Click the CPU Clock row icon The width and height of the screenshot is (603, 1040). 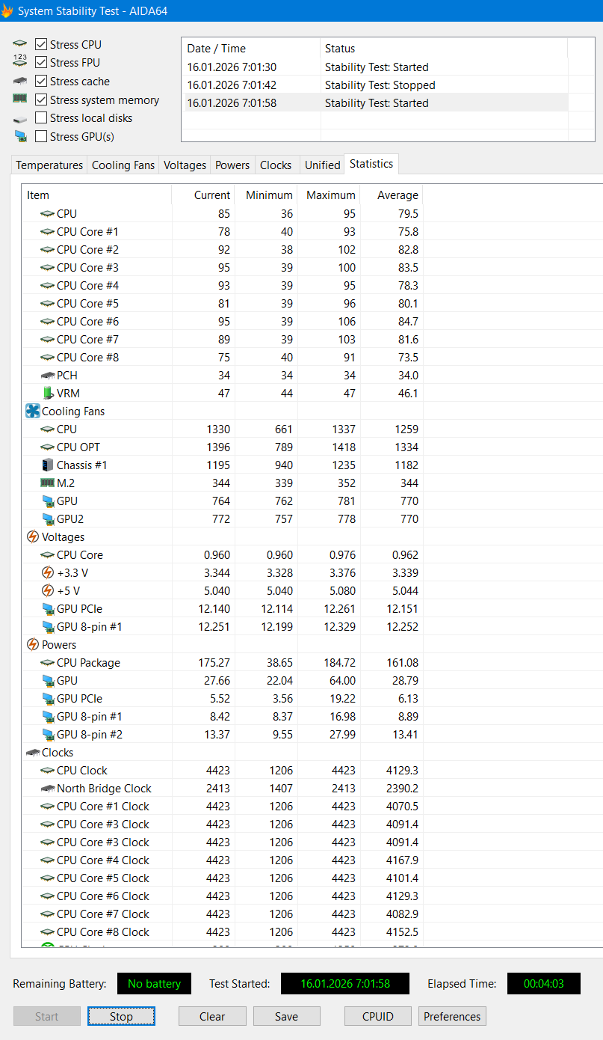coord(48,771)
